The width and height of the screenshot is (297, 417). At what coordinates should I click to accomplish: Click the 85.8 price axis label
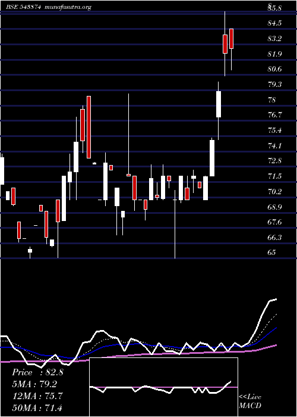(x=274, y=8)
